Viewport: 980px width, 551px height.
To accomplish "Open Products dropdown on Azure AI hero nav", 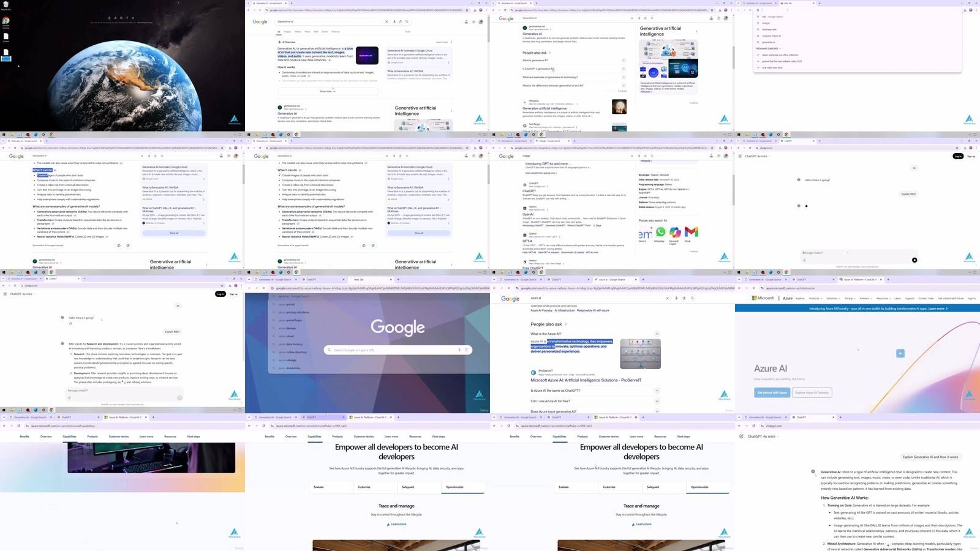I will (815, 298).
